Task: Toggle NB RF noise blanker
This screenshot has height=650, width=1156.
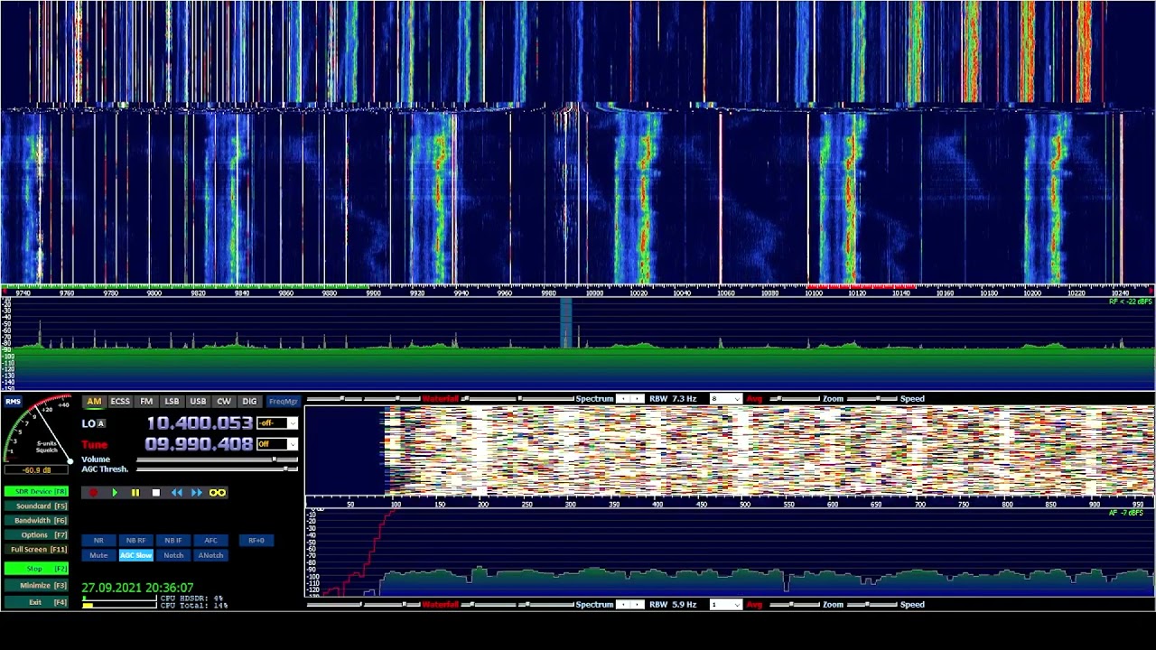Action: point(135,541)
